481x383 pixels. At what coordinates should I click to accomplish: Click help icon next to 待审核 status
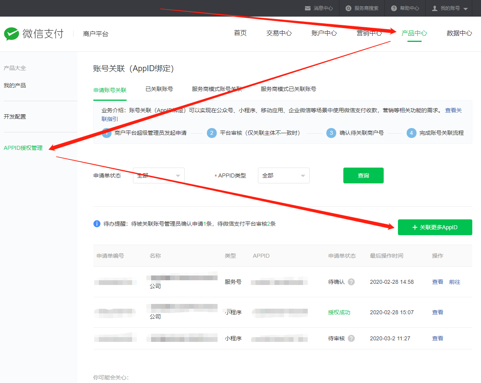[x=351, y=338]
